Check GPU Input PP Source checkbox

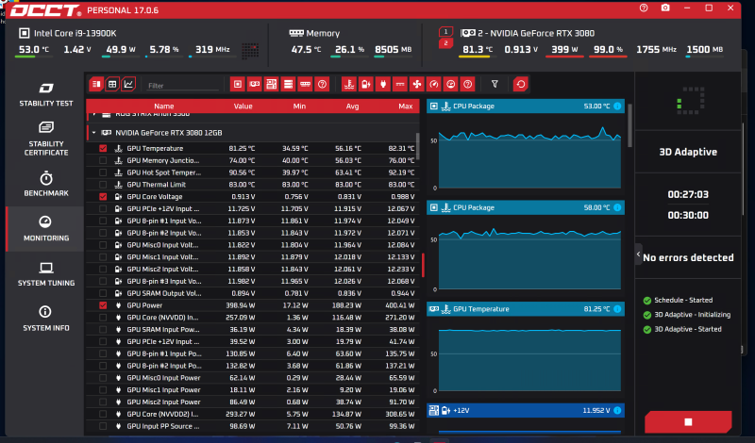(x=103, y=426)
